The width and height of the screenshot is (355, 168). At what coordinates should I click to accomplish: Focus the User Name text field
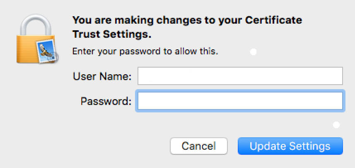[x=240, y=76]
